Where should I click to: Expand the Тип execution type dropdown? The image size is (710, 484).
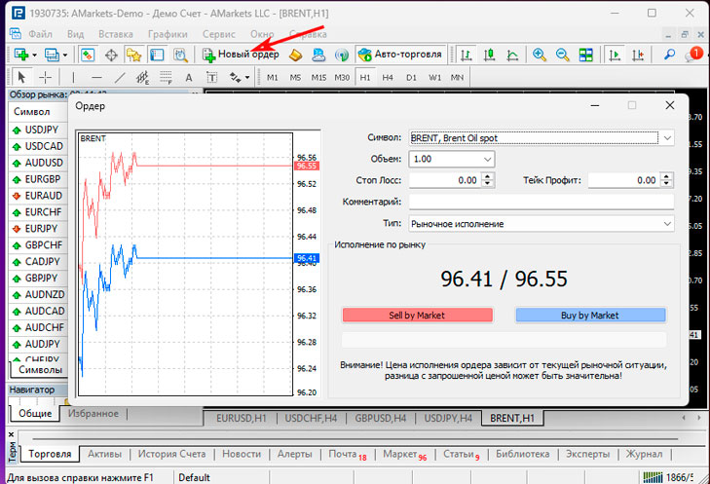(667, 224)
